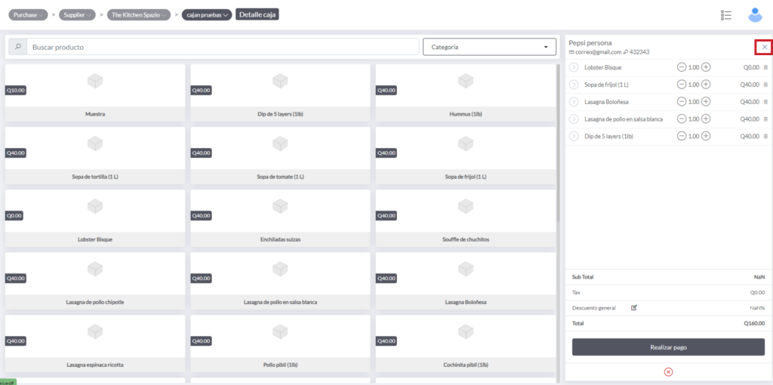Remove Lasagna Boloñesa using trash icon
Image resolution: width=773 pixels, height=385 pixels.
click(765, 101)
